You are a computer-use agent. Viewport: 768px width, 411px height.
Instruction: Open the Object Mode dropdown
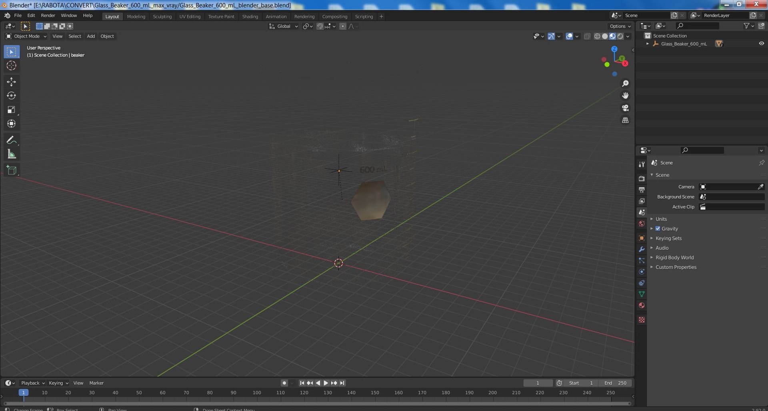coord(26,36)
